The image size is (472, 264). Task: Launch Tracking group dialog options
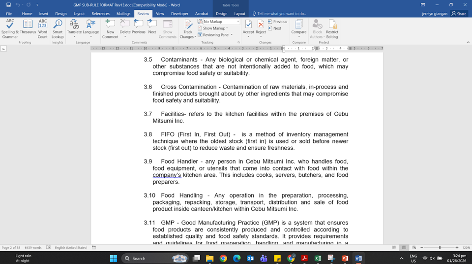tap(239, 42)
